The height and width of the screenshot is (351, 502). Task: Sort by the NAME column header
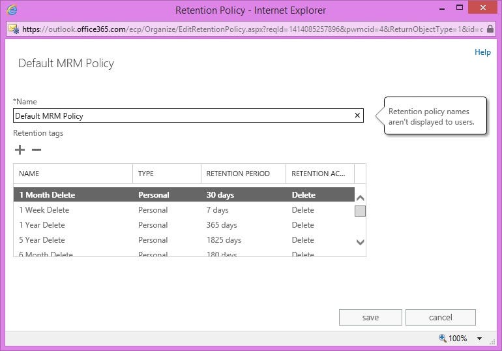pos(72,174)
